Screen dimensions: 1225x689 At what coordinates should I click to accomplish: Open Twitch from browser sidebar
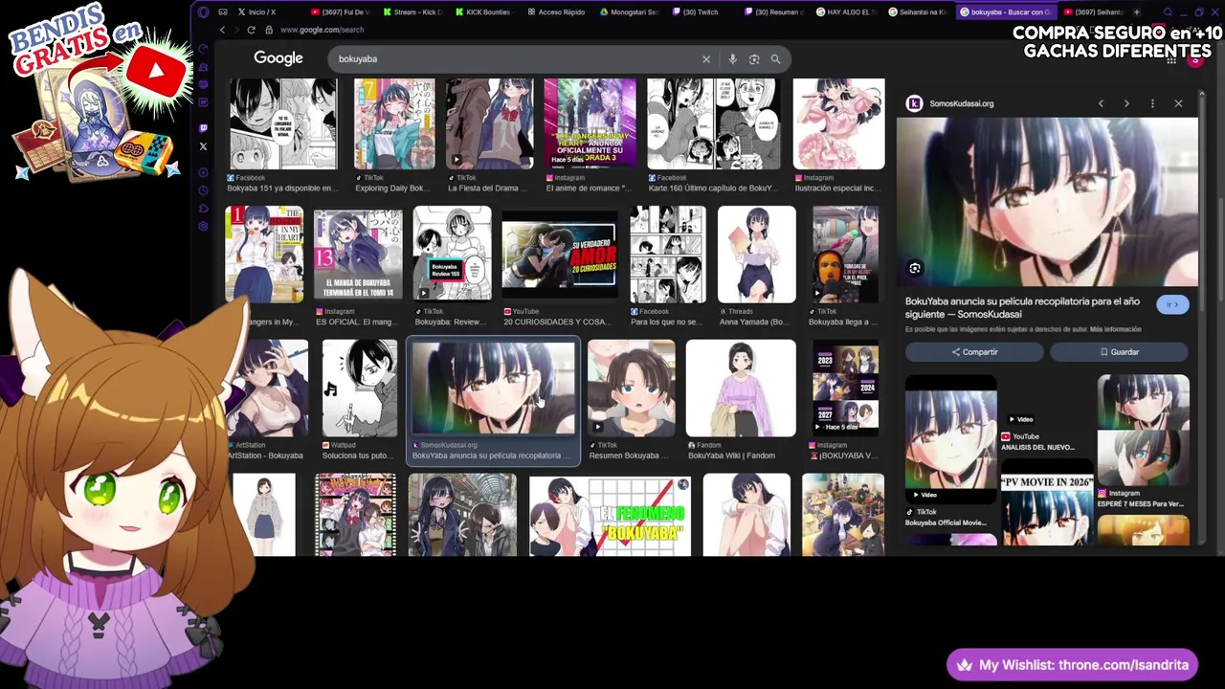tap(203, 127)
